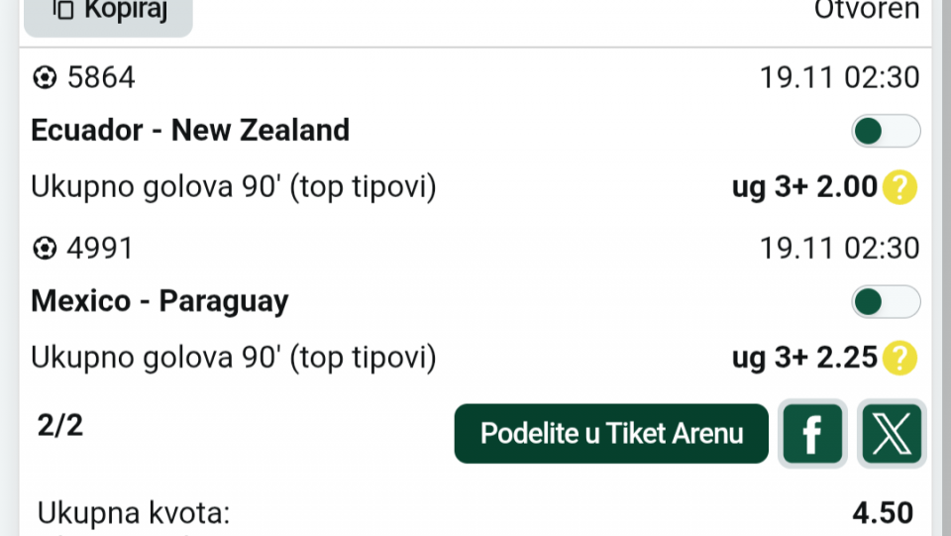Click the match code 4991

(100, 249)
